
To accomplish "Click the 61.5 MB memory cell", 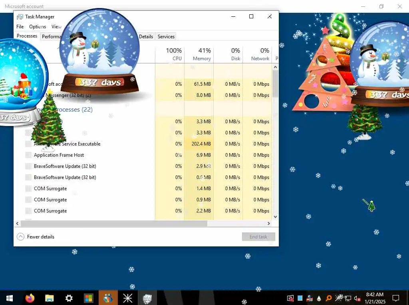I will point(199,84).
